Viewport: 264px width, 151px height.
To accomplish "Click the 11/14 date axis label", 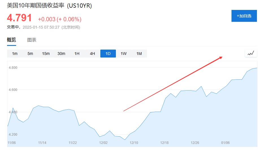I will (42, 143).
